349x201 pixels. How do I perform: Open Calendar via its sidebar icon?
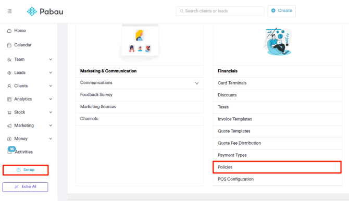coord(9,45)
